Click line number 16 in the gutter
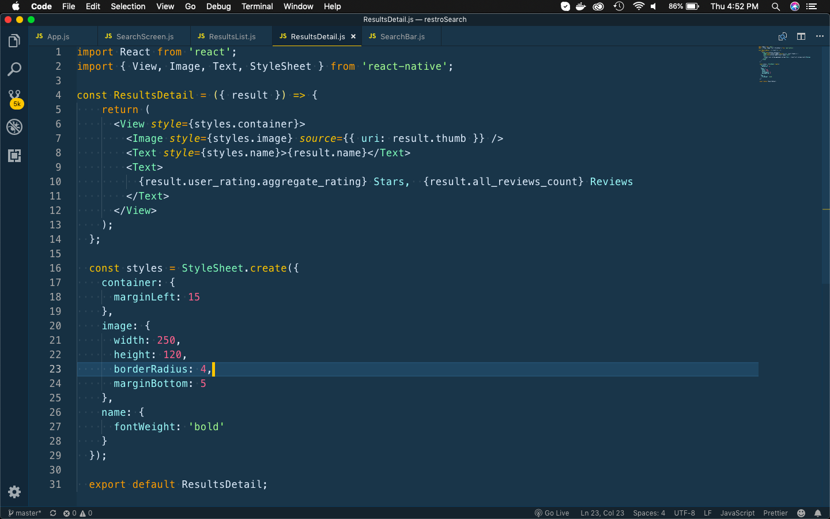This screenshot has height=519, width=830. click(55, 268)
